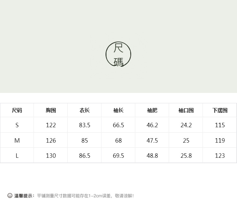Click the 83.5 length value
Screen dimensions: 237x205
click(x=85, y=125)
